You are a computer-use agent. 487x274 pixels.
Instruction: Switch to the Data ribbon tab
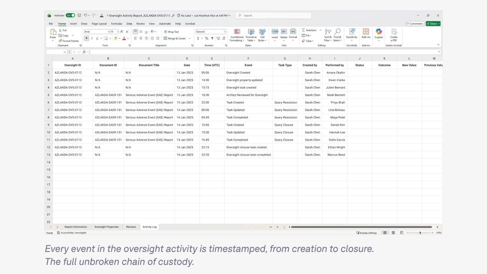coord(129,24)
